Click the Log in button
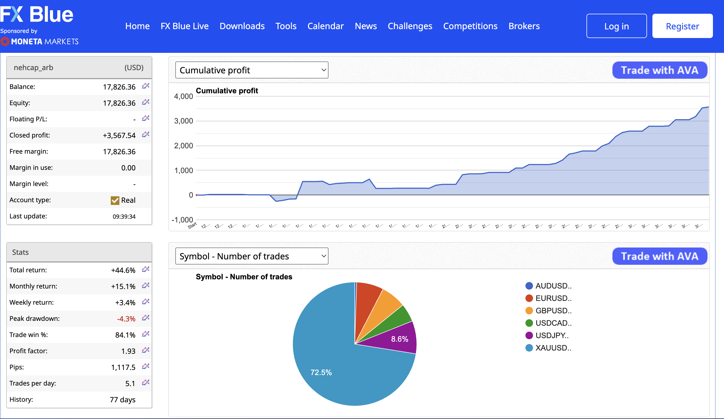The image size is (724, 419). click(x=616, y=26)
